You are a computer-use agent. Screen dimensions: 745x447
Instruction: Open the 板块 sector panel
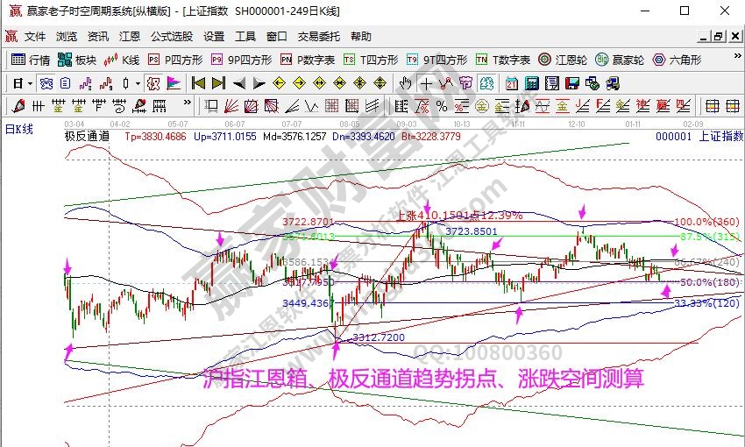pos(77,60)
